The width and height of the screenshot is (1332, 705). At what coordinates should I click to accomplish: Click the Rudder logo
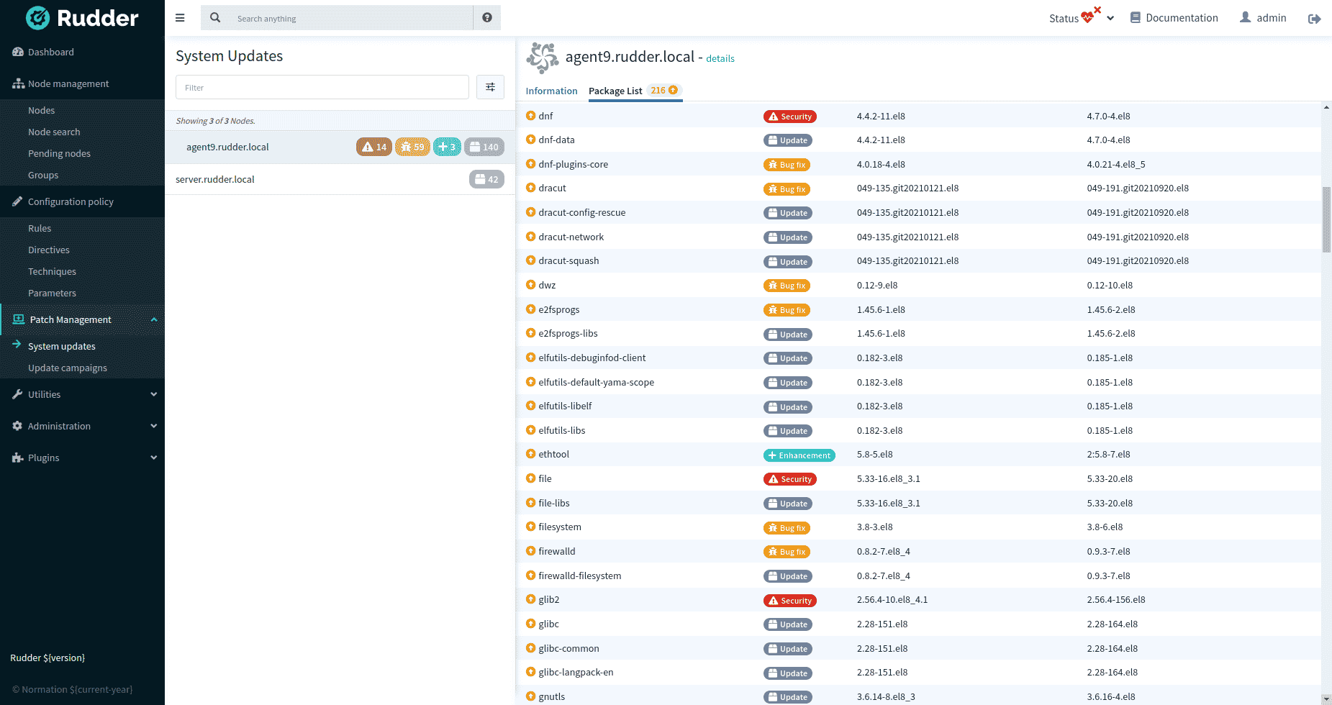[x=82, y=18]
